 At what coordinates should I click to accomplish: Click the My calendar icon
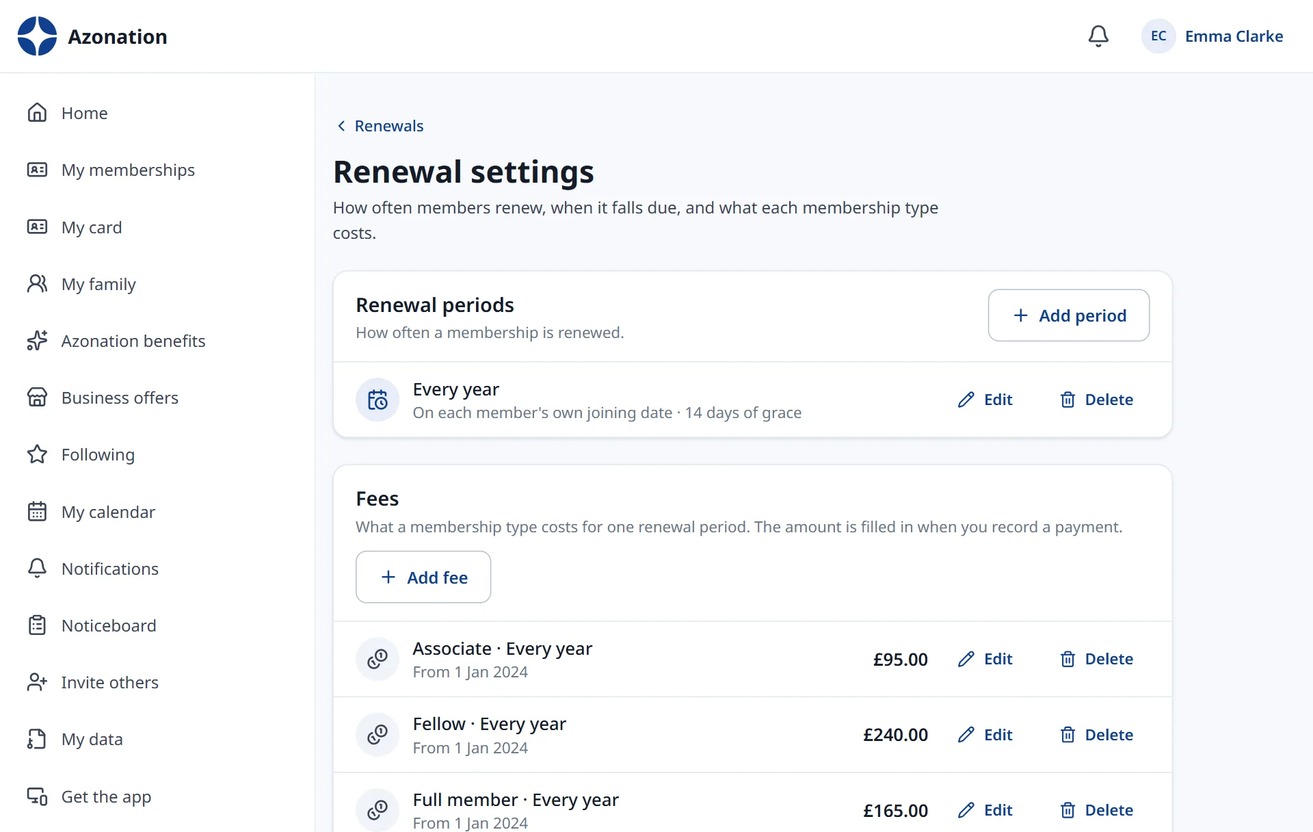tap(37, 512)
